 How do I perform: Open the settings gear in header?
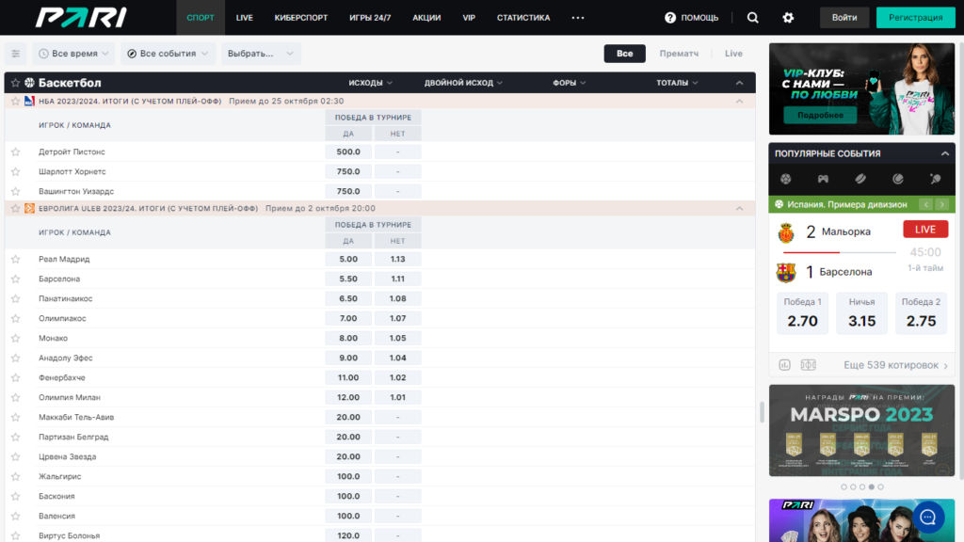788,18
